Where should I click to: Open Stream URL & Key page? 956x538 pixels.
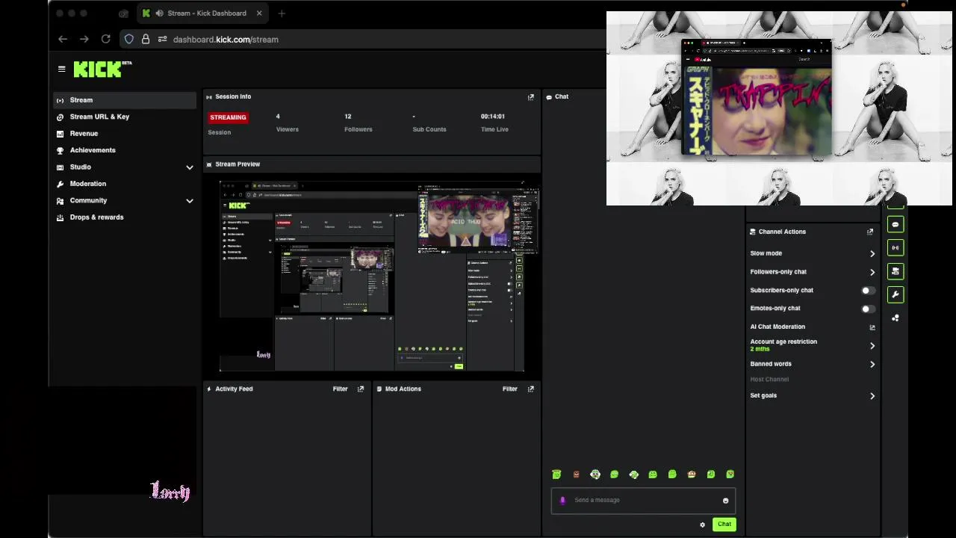pos(124,117)
